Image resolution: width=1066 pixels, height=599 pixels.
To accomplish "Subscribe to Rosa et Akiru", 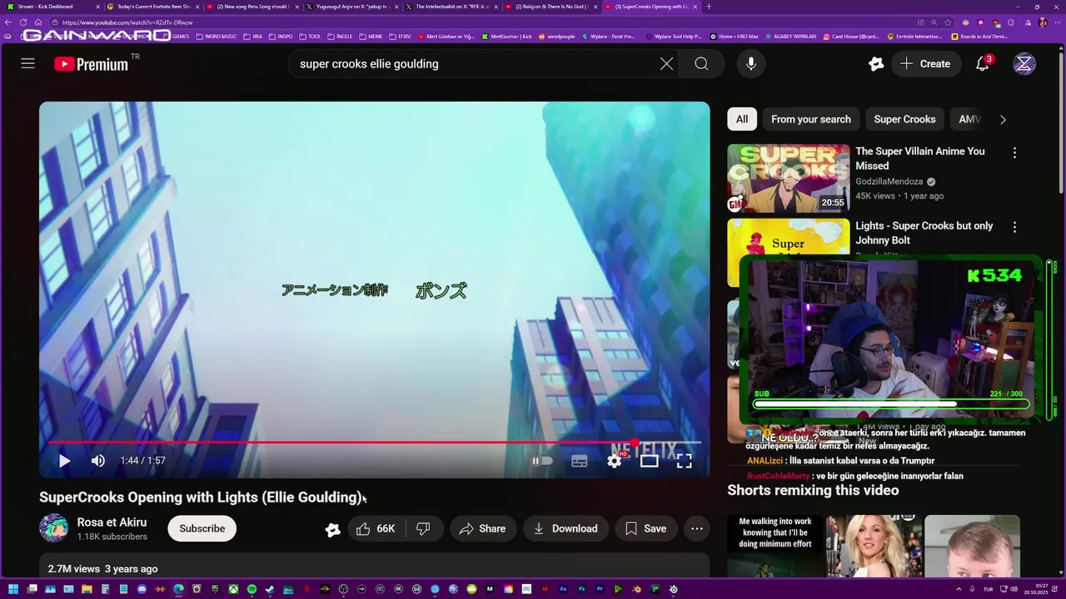I will [202, 528].
